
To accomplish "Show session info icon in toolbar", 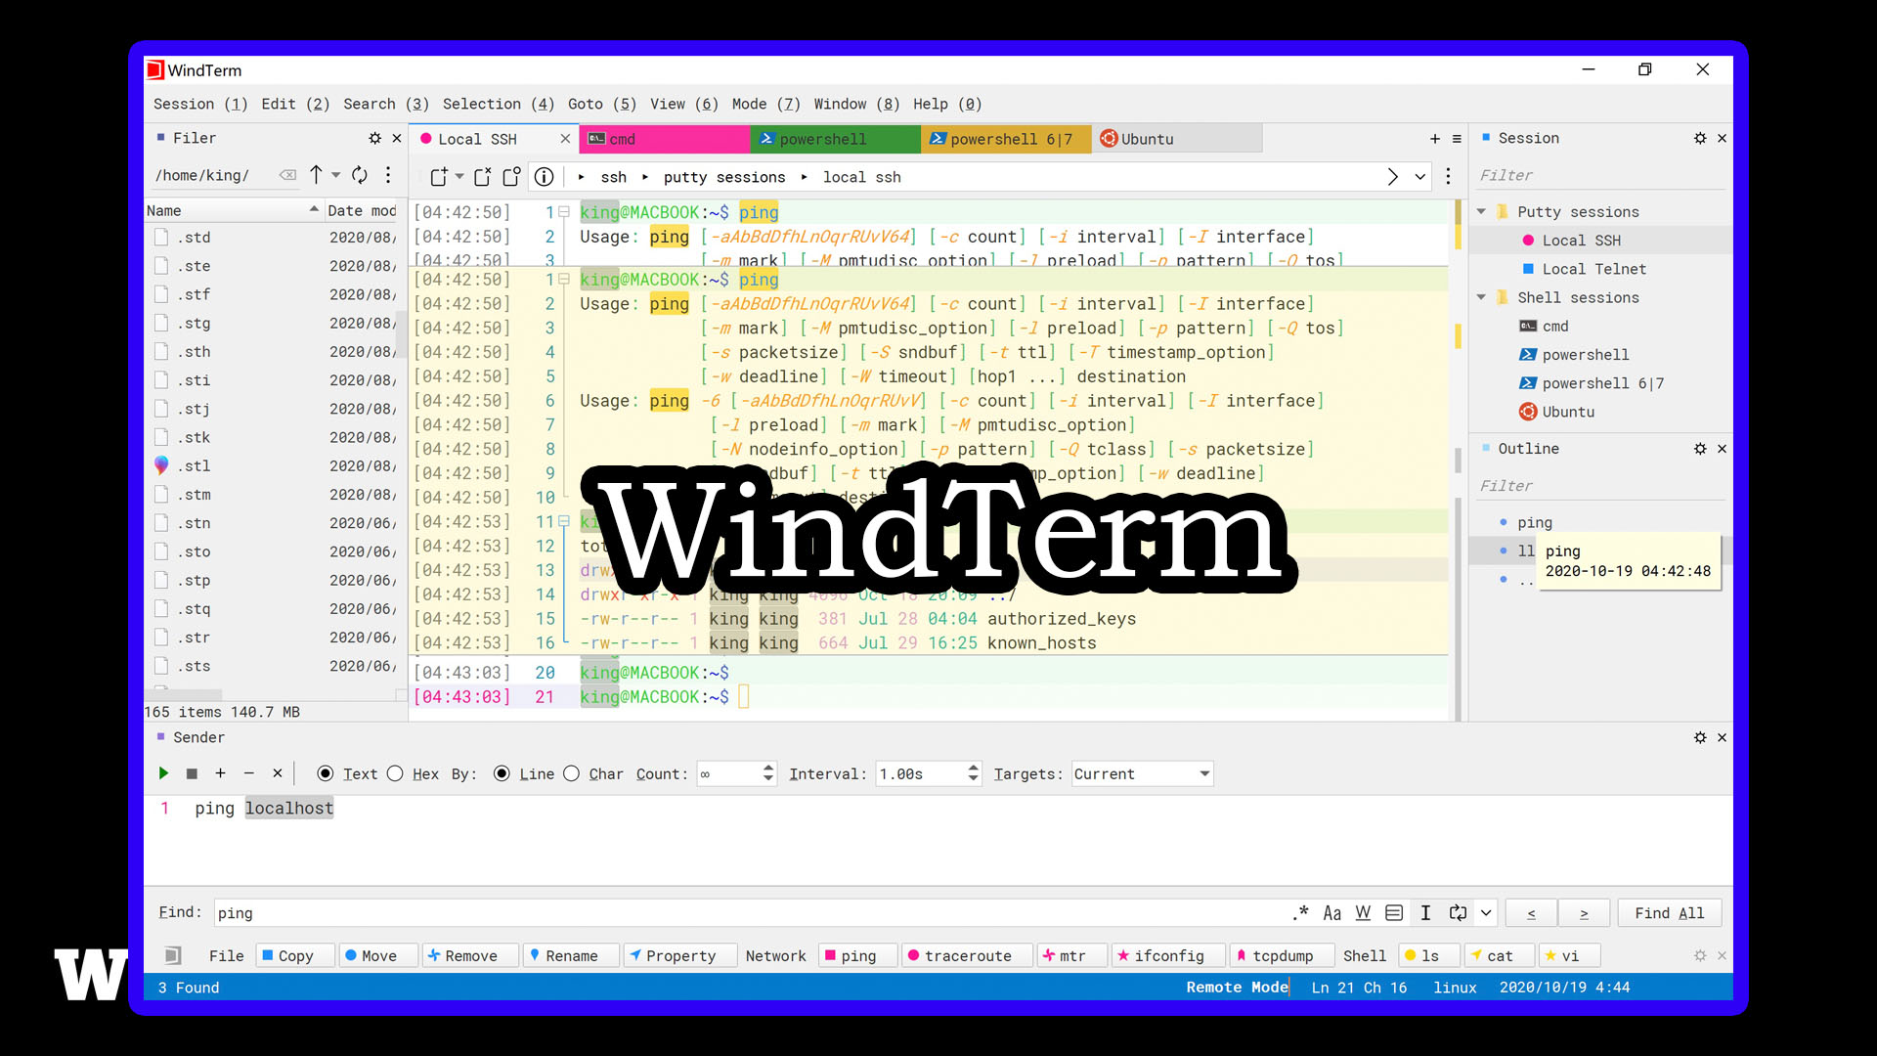I will [x=545, y=177].
